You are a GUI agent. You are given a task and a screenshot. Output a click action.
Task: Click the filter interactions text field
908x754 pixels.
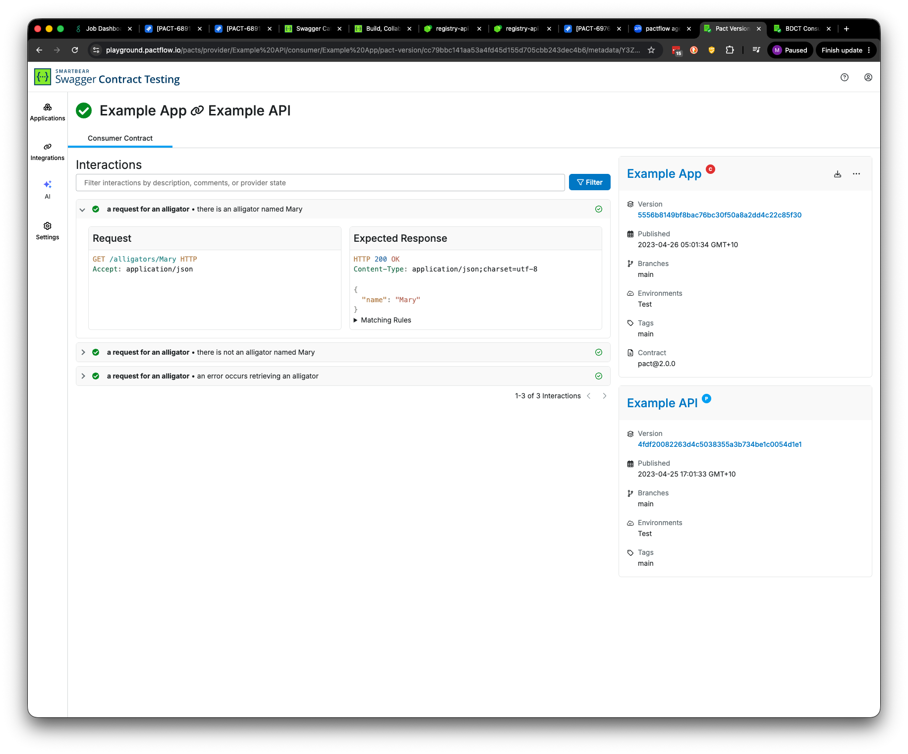320,182
